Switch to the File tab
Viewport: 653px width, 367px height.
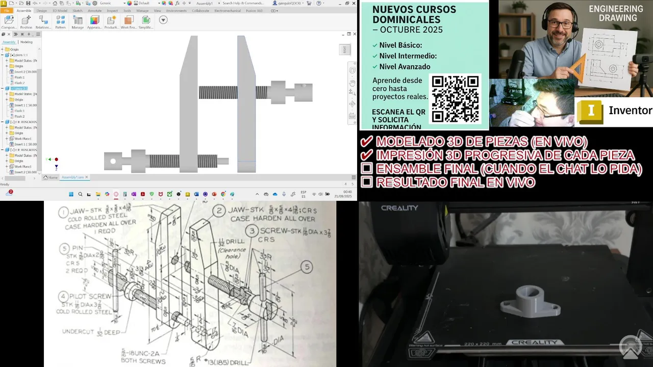click(7, 11)
